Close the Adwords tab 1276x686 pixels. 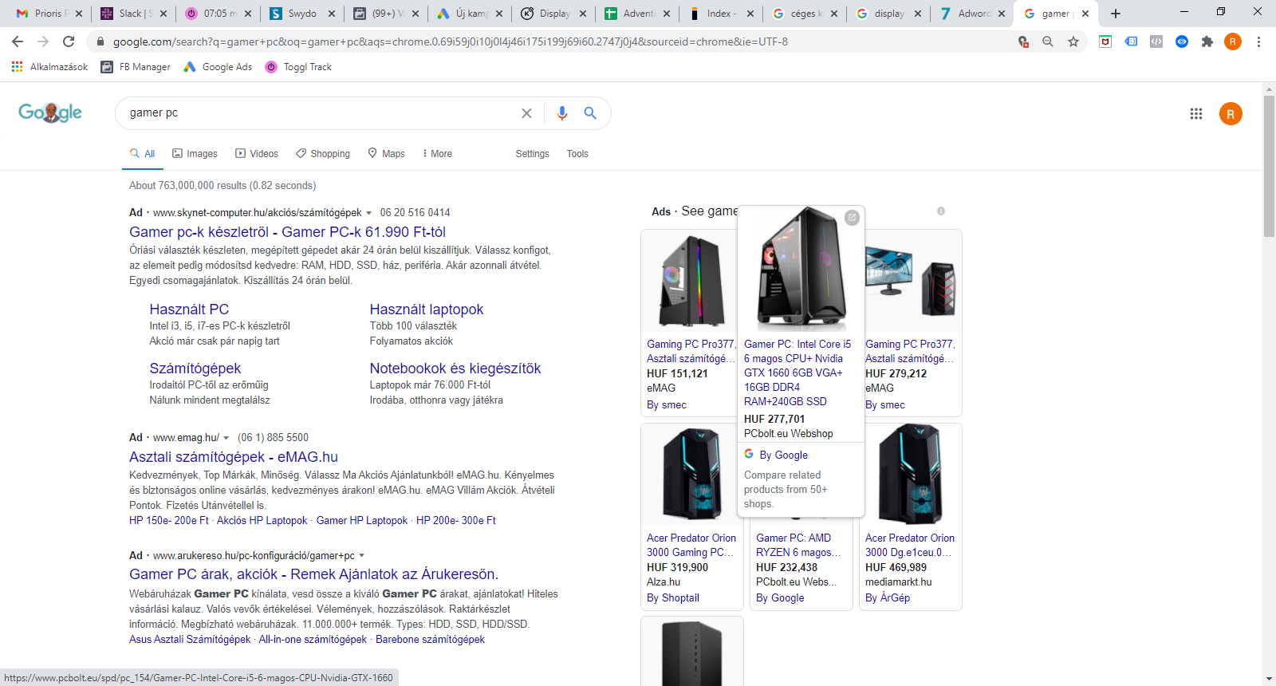(x=1002, y=14)
